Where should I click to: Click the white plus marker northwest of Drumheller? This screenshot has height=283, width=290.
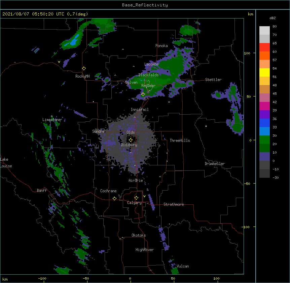[206, 126]
